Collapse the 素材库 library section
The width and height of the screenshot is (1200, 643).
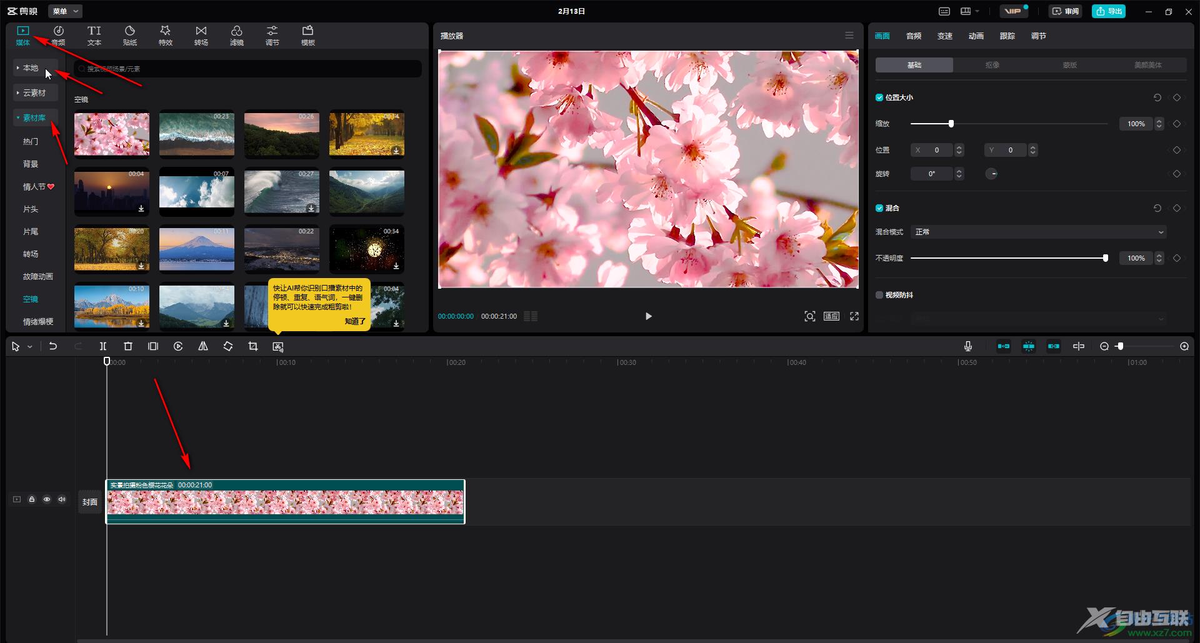[x=36, y=117]
